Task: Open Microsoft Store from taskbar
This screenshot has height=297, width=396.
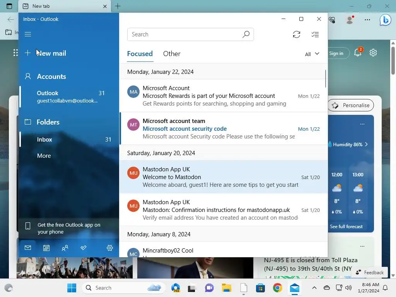Action: [260, 288]
